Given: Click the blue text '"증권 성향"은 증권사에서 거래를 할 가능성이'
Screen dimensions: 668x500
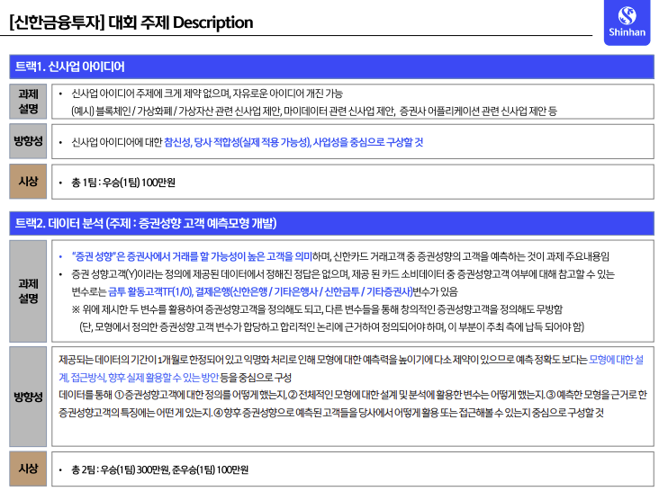Looking at the screenshot, I should (192, 256).
